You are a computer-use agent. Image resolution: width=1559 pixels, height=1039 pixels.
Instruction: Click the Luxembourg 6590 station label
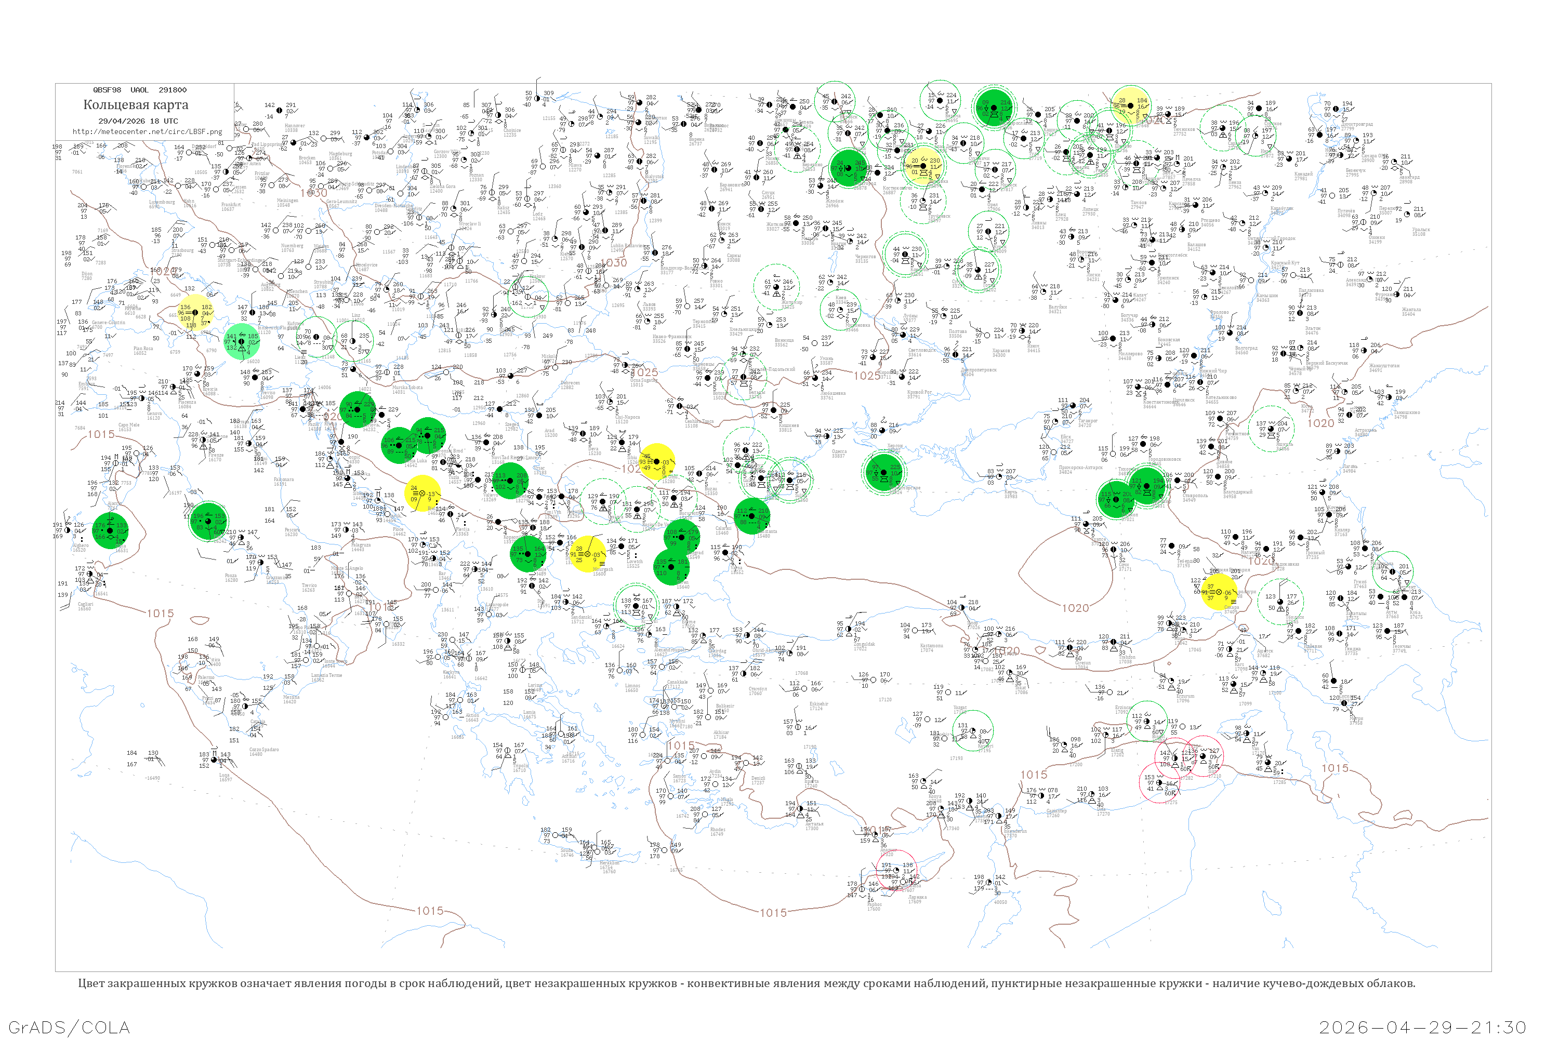click(161, 204)
